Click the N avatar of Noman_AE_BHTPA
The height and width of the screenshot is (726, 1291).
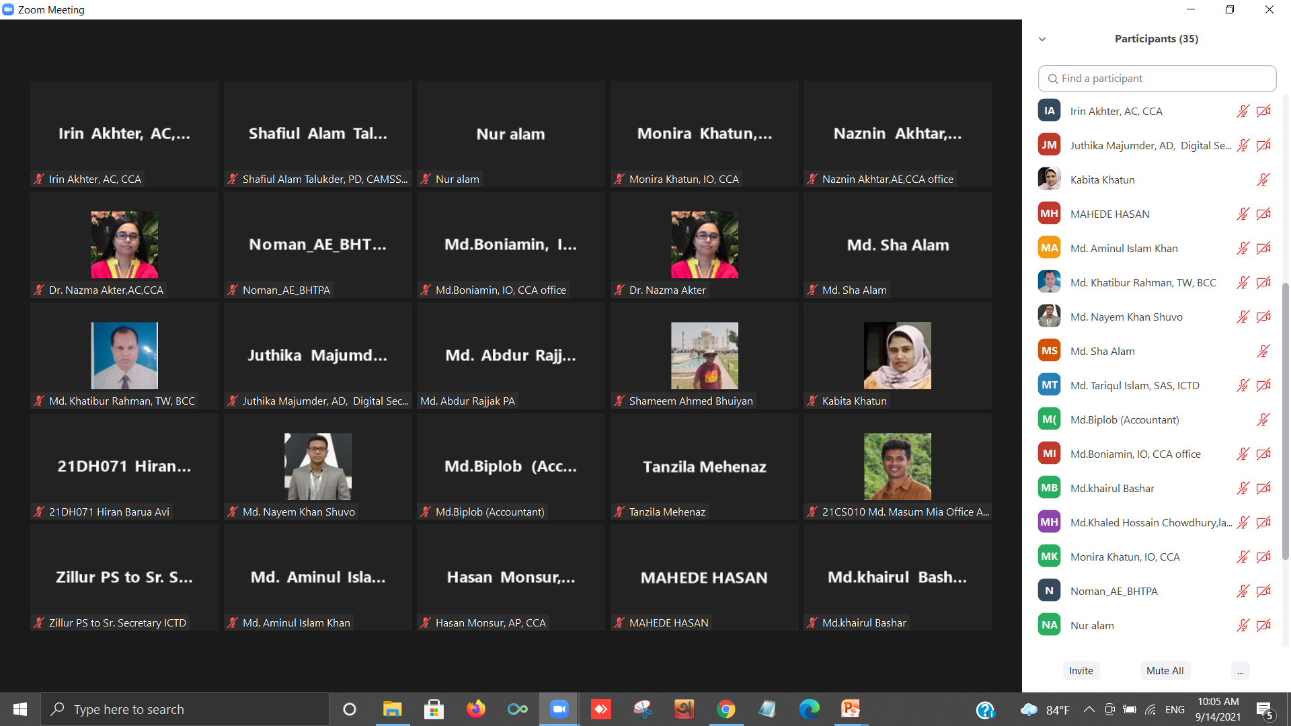pos(1049,590)
